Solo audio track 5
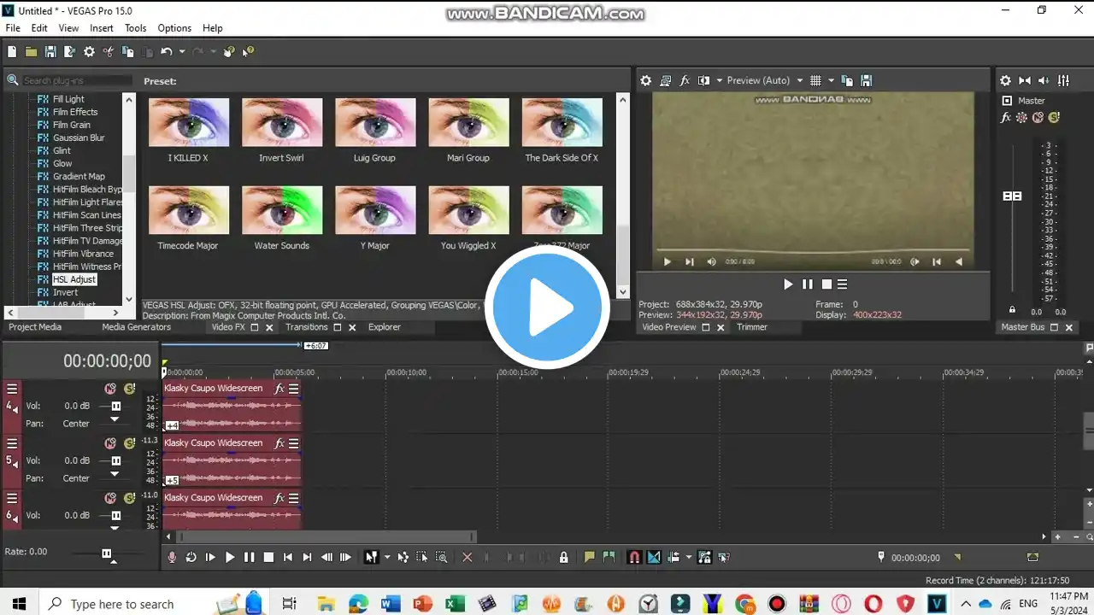Viewport: 1094px width, 615px height. 129,443
